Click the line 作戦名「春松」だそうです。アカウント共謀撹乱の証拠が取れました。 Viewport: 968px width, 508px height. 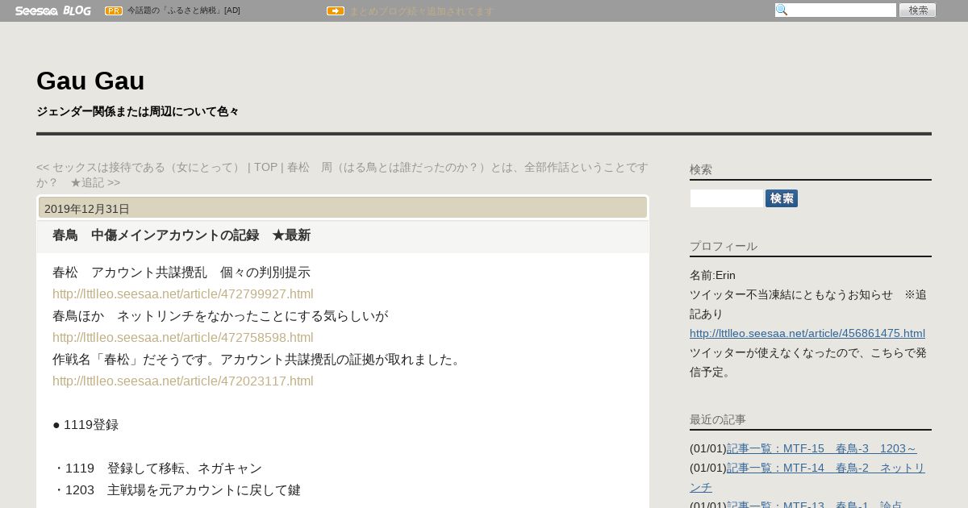[x=259, y=360]
